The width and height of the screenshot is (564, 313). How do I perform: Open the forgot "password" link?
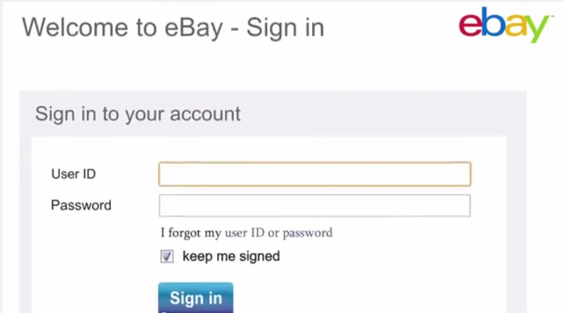click(307, 233)
